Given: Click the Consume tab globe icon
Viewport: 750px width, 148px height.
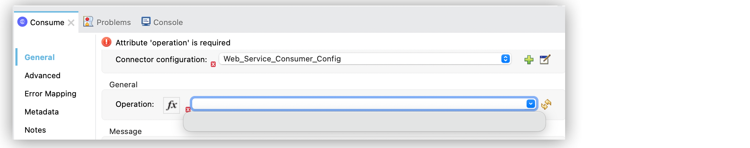Looking at the screenshot, I should tap(22, 22).
